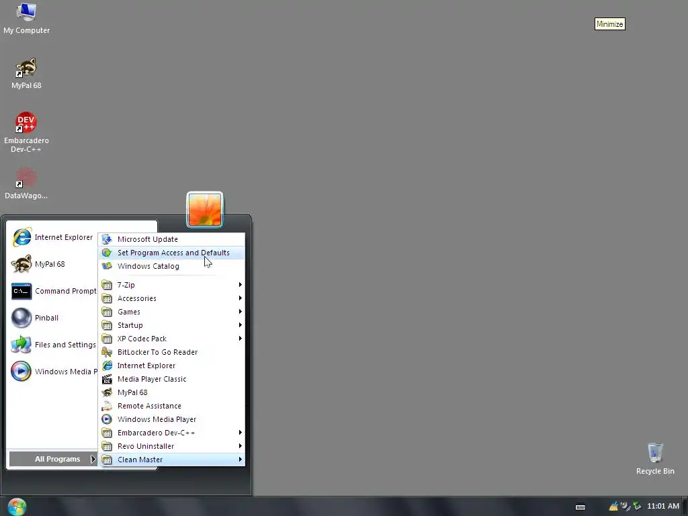Click the satellite dish tray icon
The height and width of the screenshot is (516, 688).
coord(626,507)
